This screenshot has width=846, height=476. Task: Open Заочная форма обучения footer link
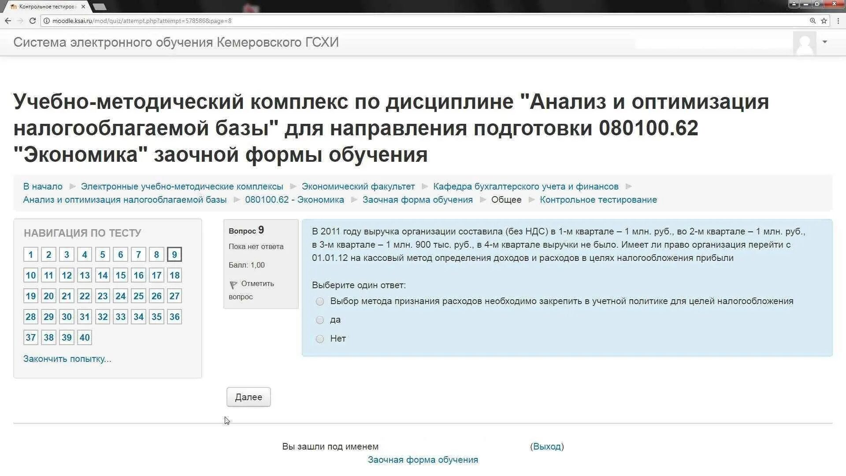[x=423, y=460]
